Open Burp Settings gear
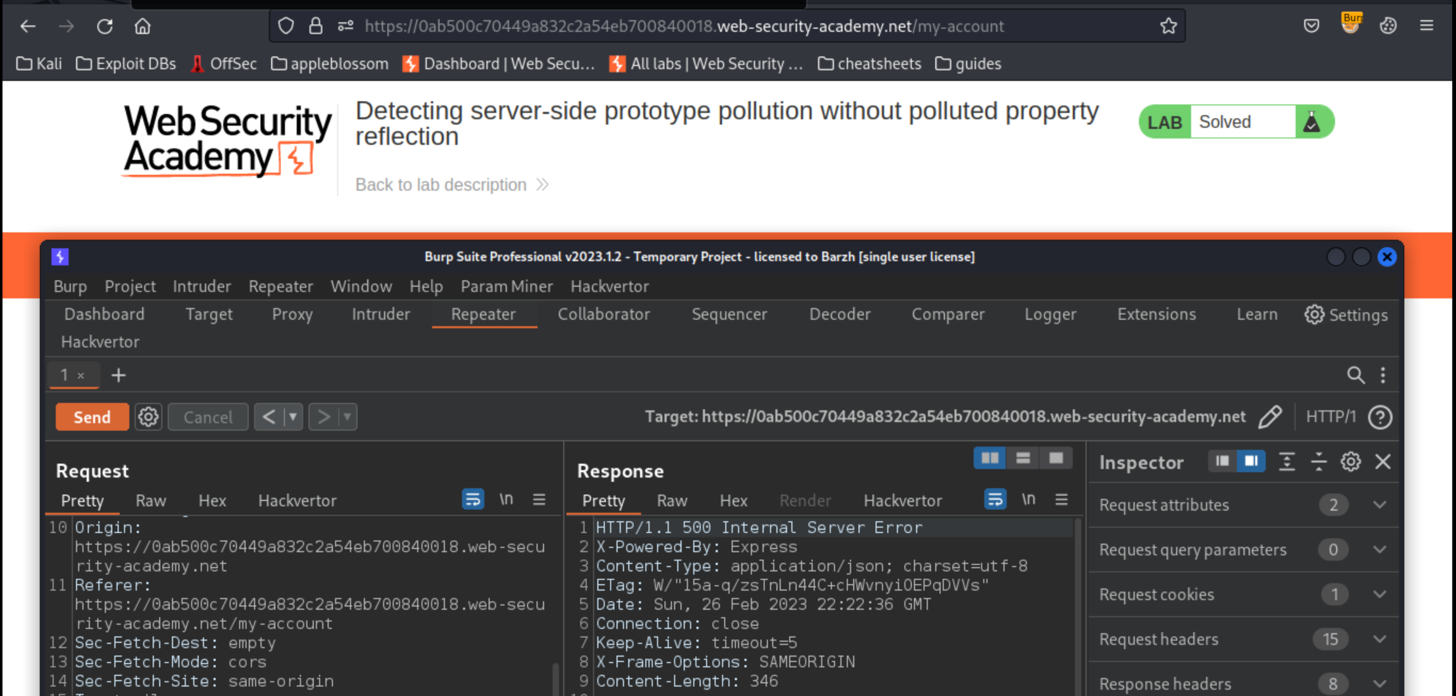 pos(1346,315)
